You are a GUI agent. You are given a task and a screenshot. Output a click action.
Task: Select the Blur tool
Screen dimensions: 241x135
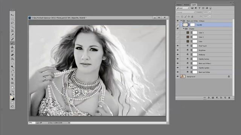(12, 63)
